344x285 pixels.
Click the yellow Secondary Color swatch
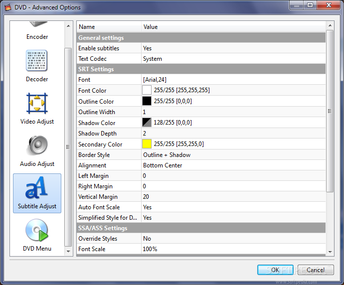(147, 144)
